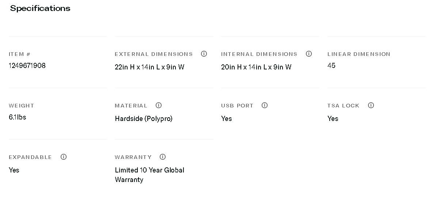Show info for USB Port
This screenshot has height=201, width=428.
tap(265, 105)
